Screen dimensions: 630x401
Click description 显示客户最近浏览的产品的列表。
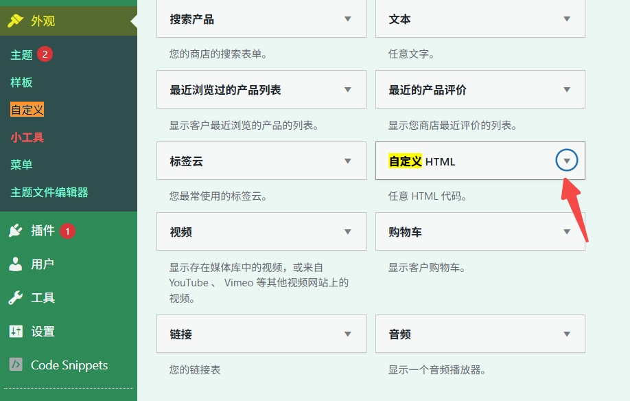point(244,126)
